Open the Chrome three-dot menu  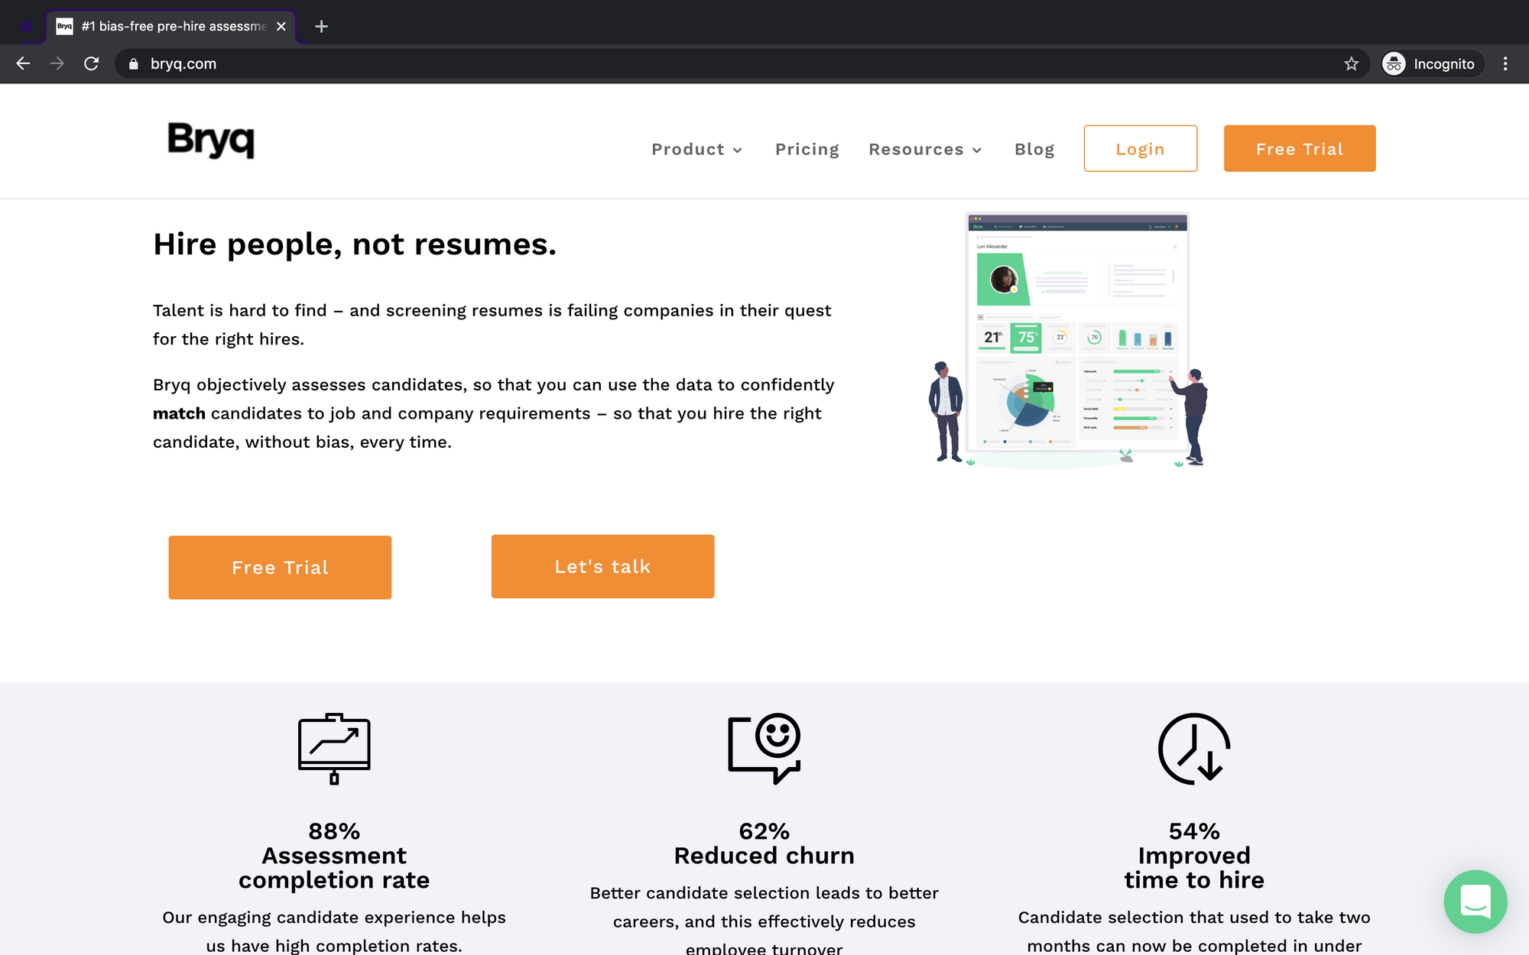tap(1505, 63)
